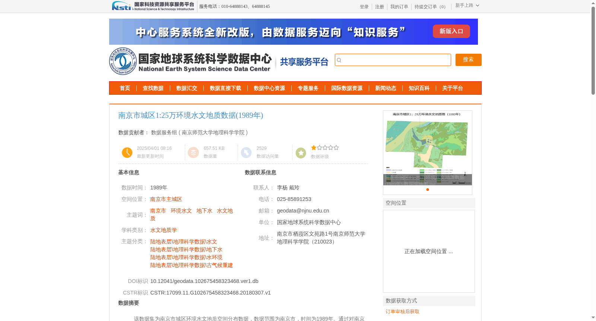Click the 空间位置 panel header
Image resolution: width=596 pixels, height=321 pixels.
click(x=429, y=203)
